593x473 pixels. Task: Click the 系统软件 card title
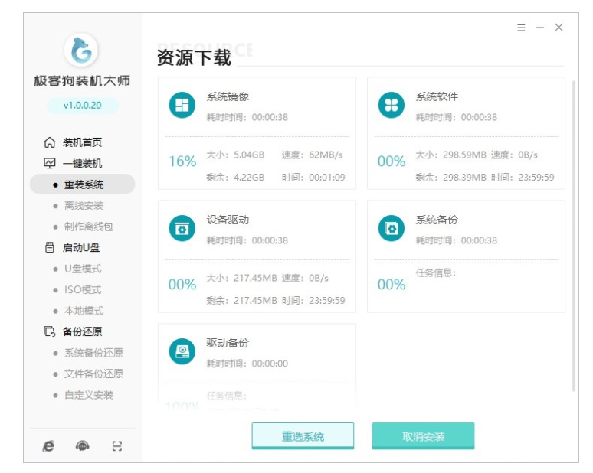(437, 96)
